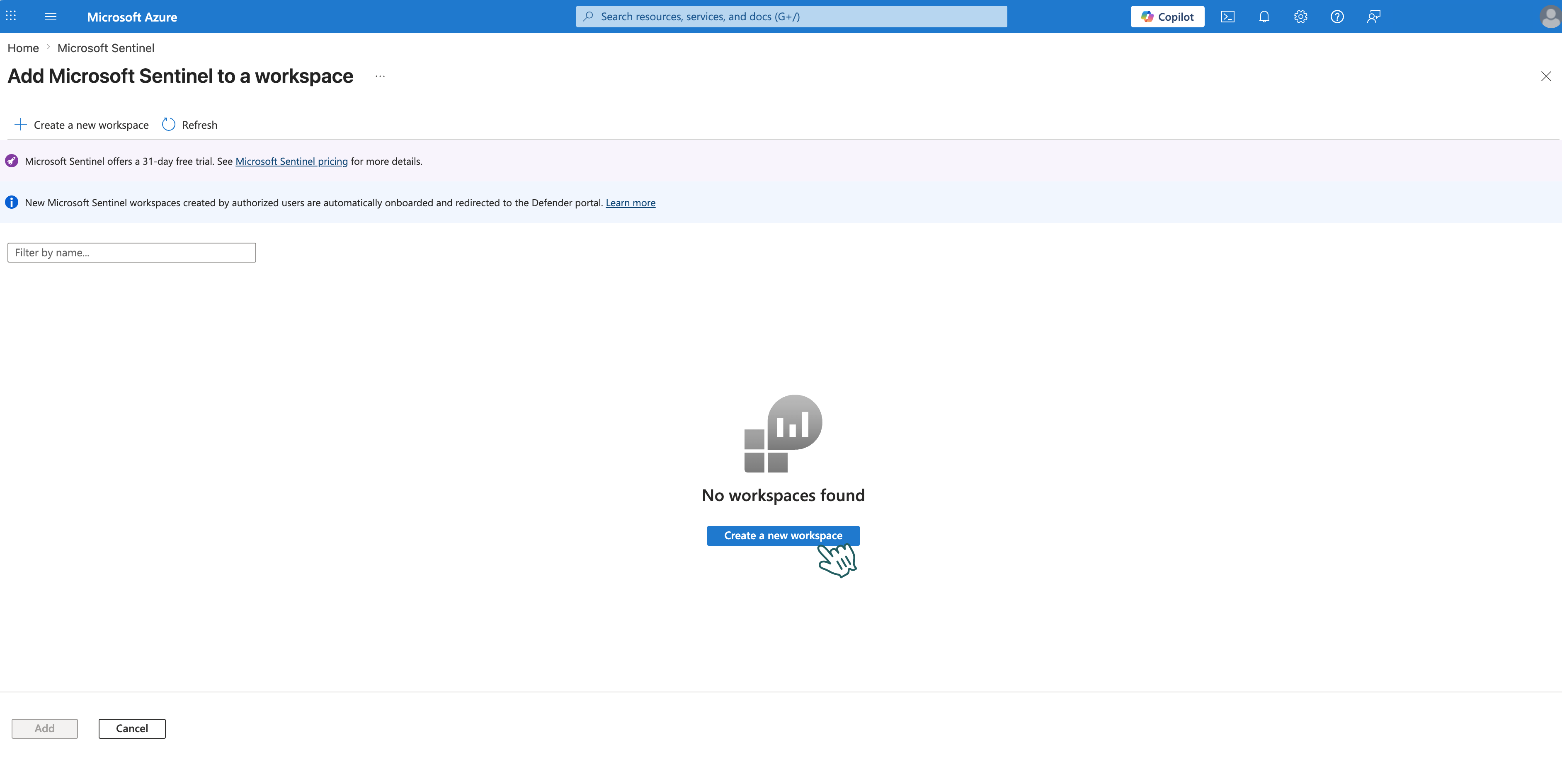Screen dimensions: 1562x757
Task: Navigate to Home breadcrumb
Action: 23,48
